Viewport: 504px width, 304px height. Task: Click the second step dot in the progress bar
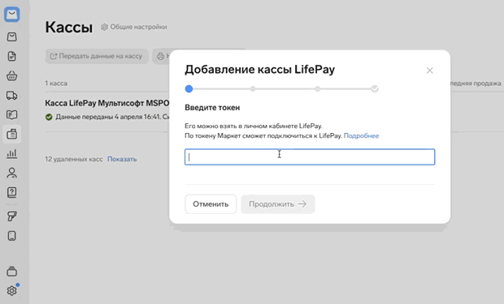pyautogui.click(x=253, y=89)
